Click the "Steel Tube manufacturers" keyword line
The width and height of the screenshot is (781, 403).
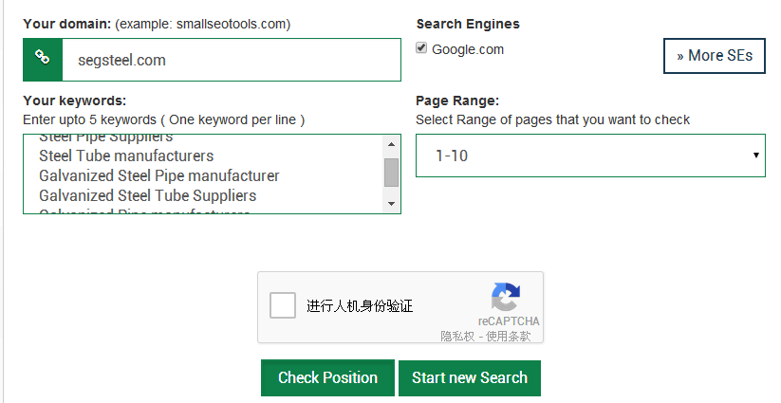point(126,156)
